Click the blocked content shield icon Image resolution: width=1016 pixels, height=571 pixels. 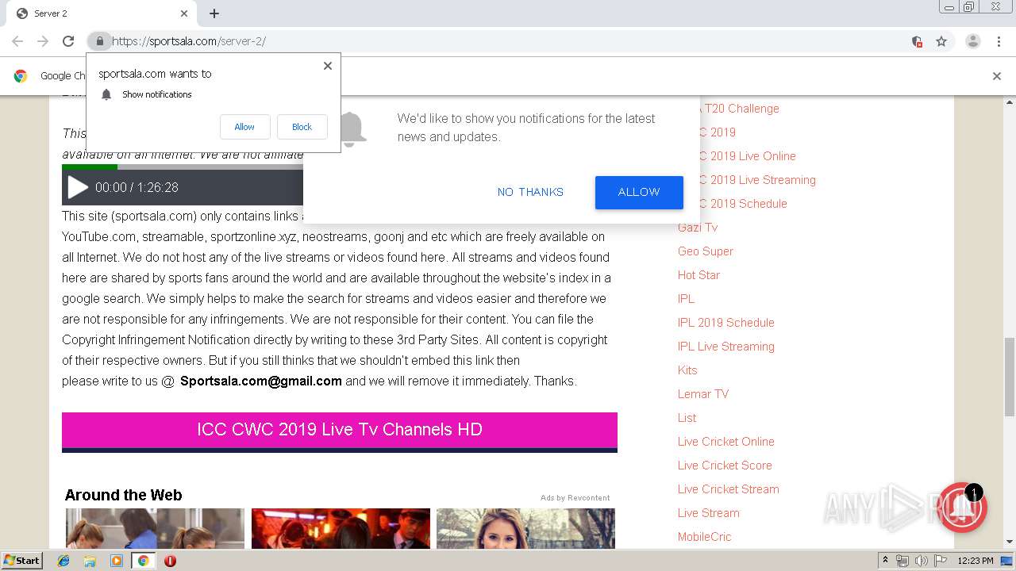(917, 41)
